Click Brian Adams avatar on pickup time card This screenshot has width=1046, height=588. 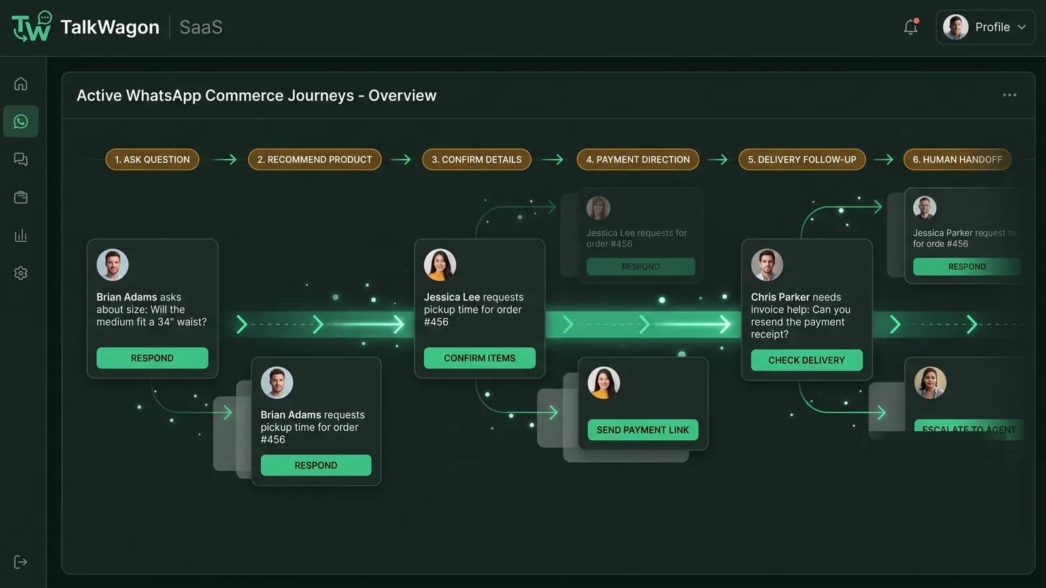277,382
